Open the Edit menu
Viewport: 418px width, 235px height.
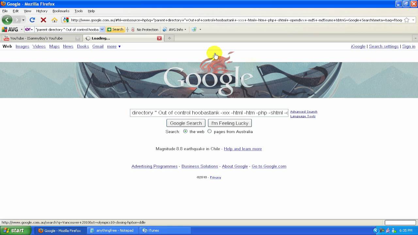click(16, 11)
